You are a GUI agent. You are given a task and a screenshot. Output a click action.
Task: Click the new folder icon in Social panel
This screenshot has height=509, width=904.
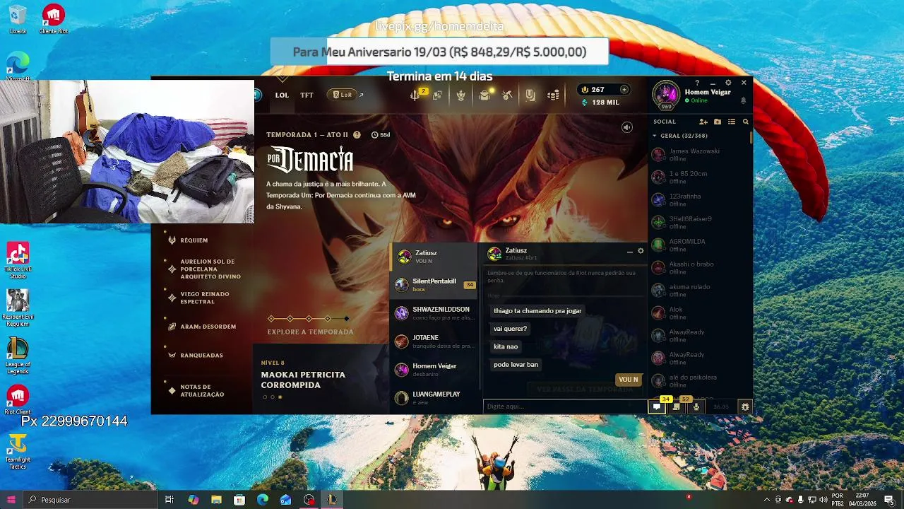click(718, 122)
